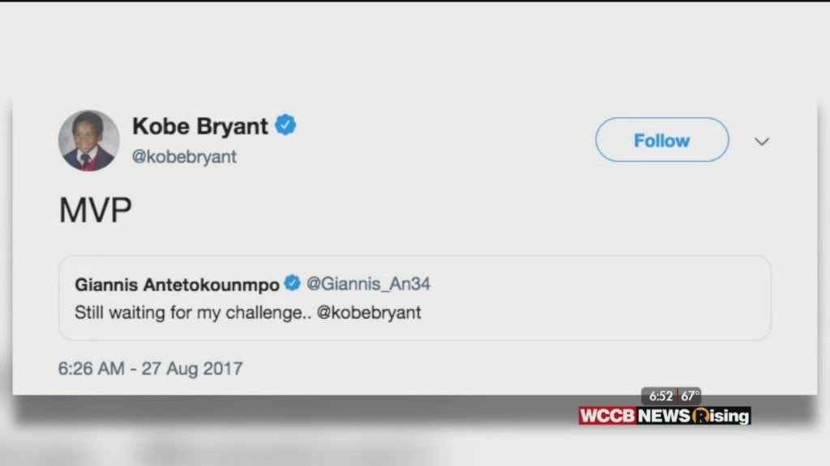Click Kobe Bryant's blue verified badge
830x466 pixels.
pyautogui.click(x=285, y=125)
